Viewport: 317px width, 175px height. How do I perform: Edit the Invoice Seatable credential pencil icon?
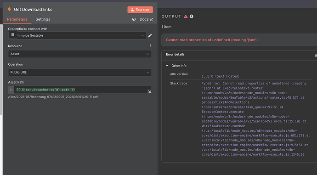pyautogui.click(x=150, y=35)
